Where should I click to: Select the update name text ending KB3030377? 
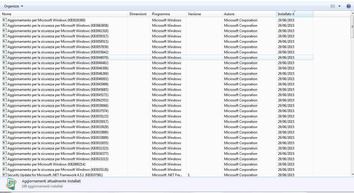[x=58, y=154]
